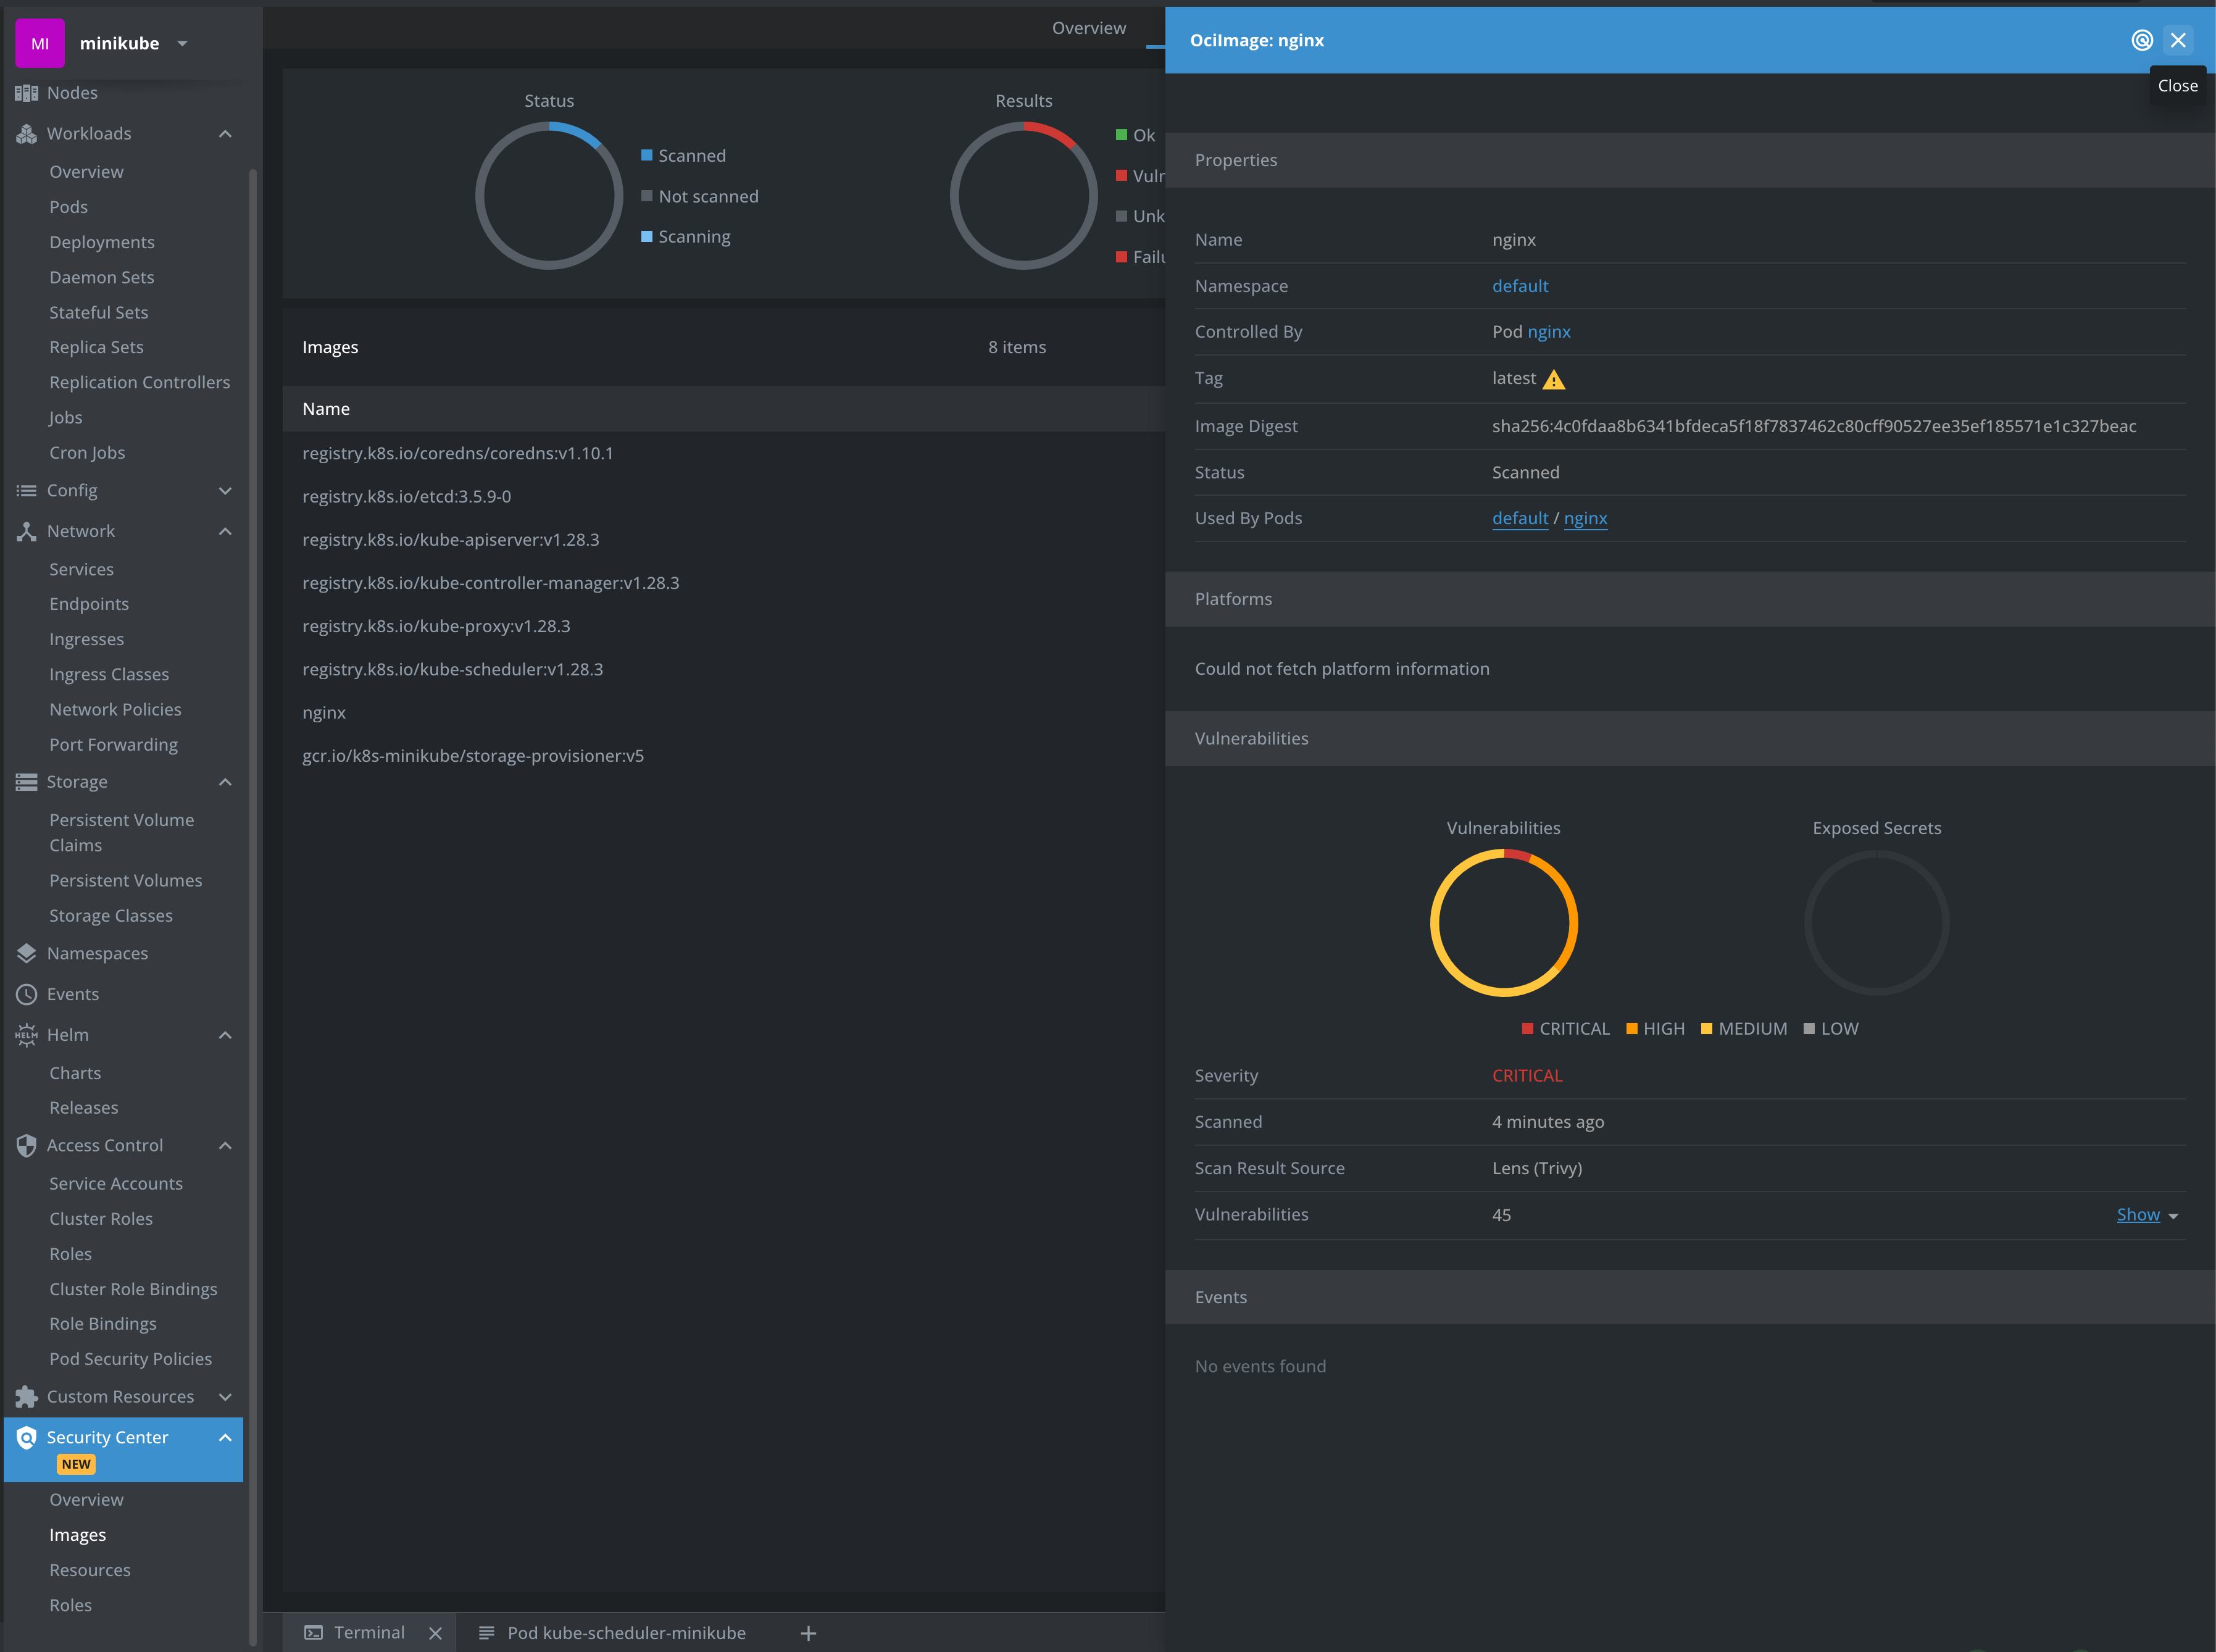The height and width of the screenshot is (1652, 2216).
Task: Open Resources under Security Center
Action: point(90,1570)
